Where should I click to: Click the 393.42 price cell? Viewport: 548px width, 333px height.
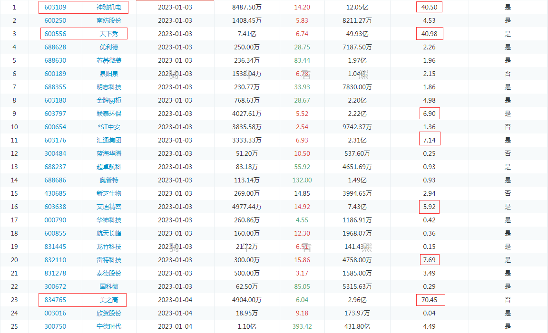[302, 326]
